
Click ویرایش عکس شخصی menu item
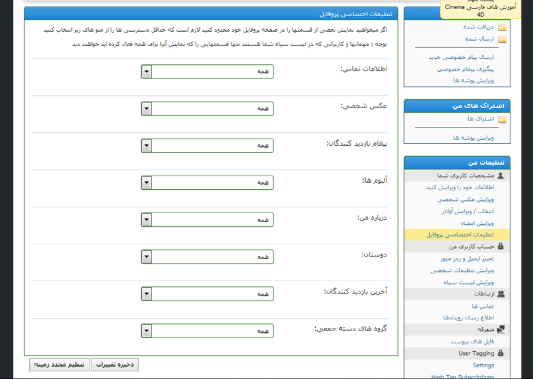(466, 200)
